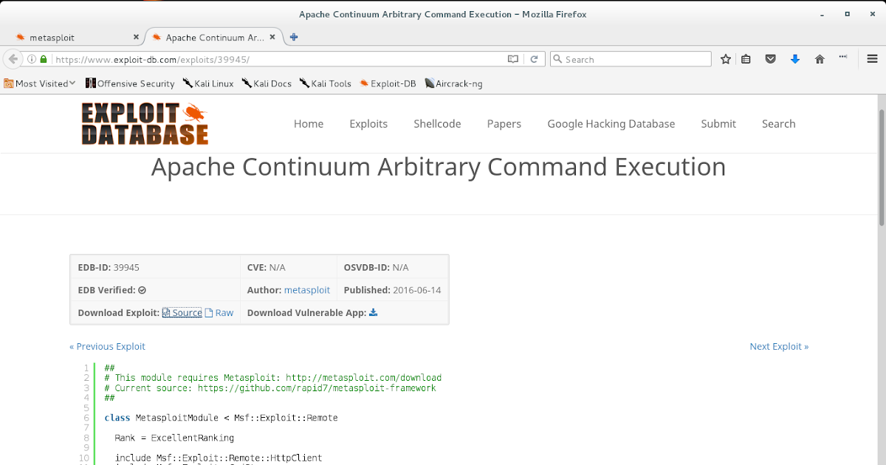The image size is (886, 465).
Task: Click the CVE: N/A cell
Action: 288,267
